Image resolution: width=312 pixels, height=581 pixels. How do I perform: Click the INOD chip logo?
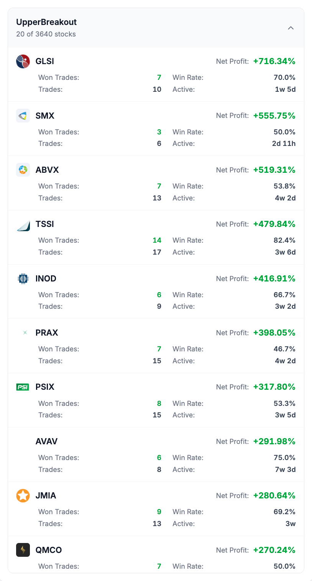pyautogui.click(x=23, y=278)
